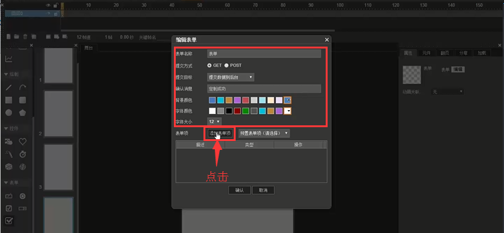Select the POST submit method

[x=226, y=65]
